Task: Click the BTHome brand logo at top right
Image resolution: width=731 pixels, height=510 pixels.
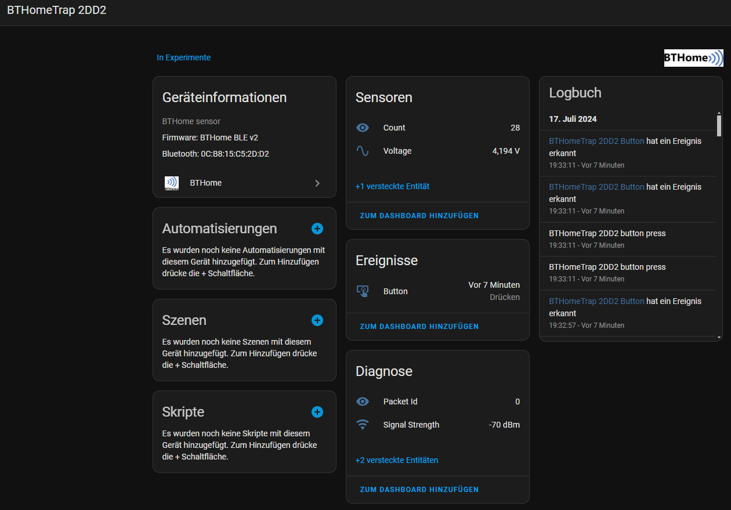Action: coord(694,58)
